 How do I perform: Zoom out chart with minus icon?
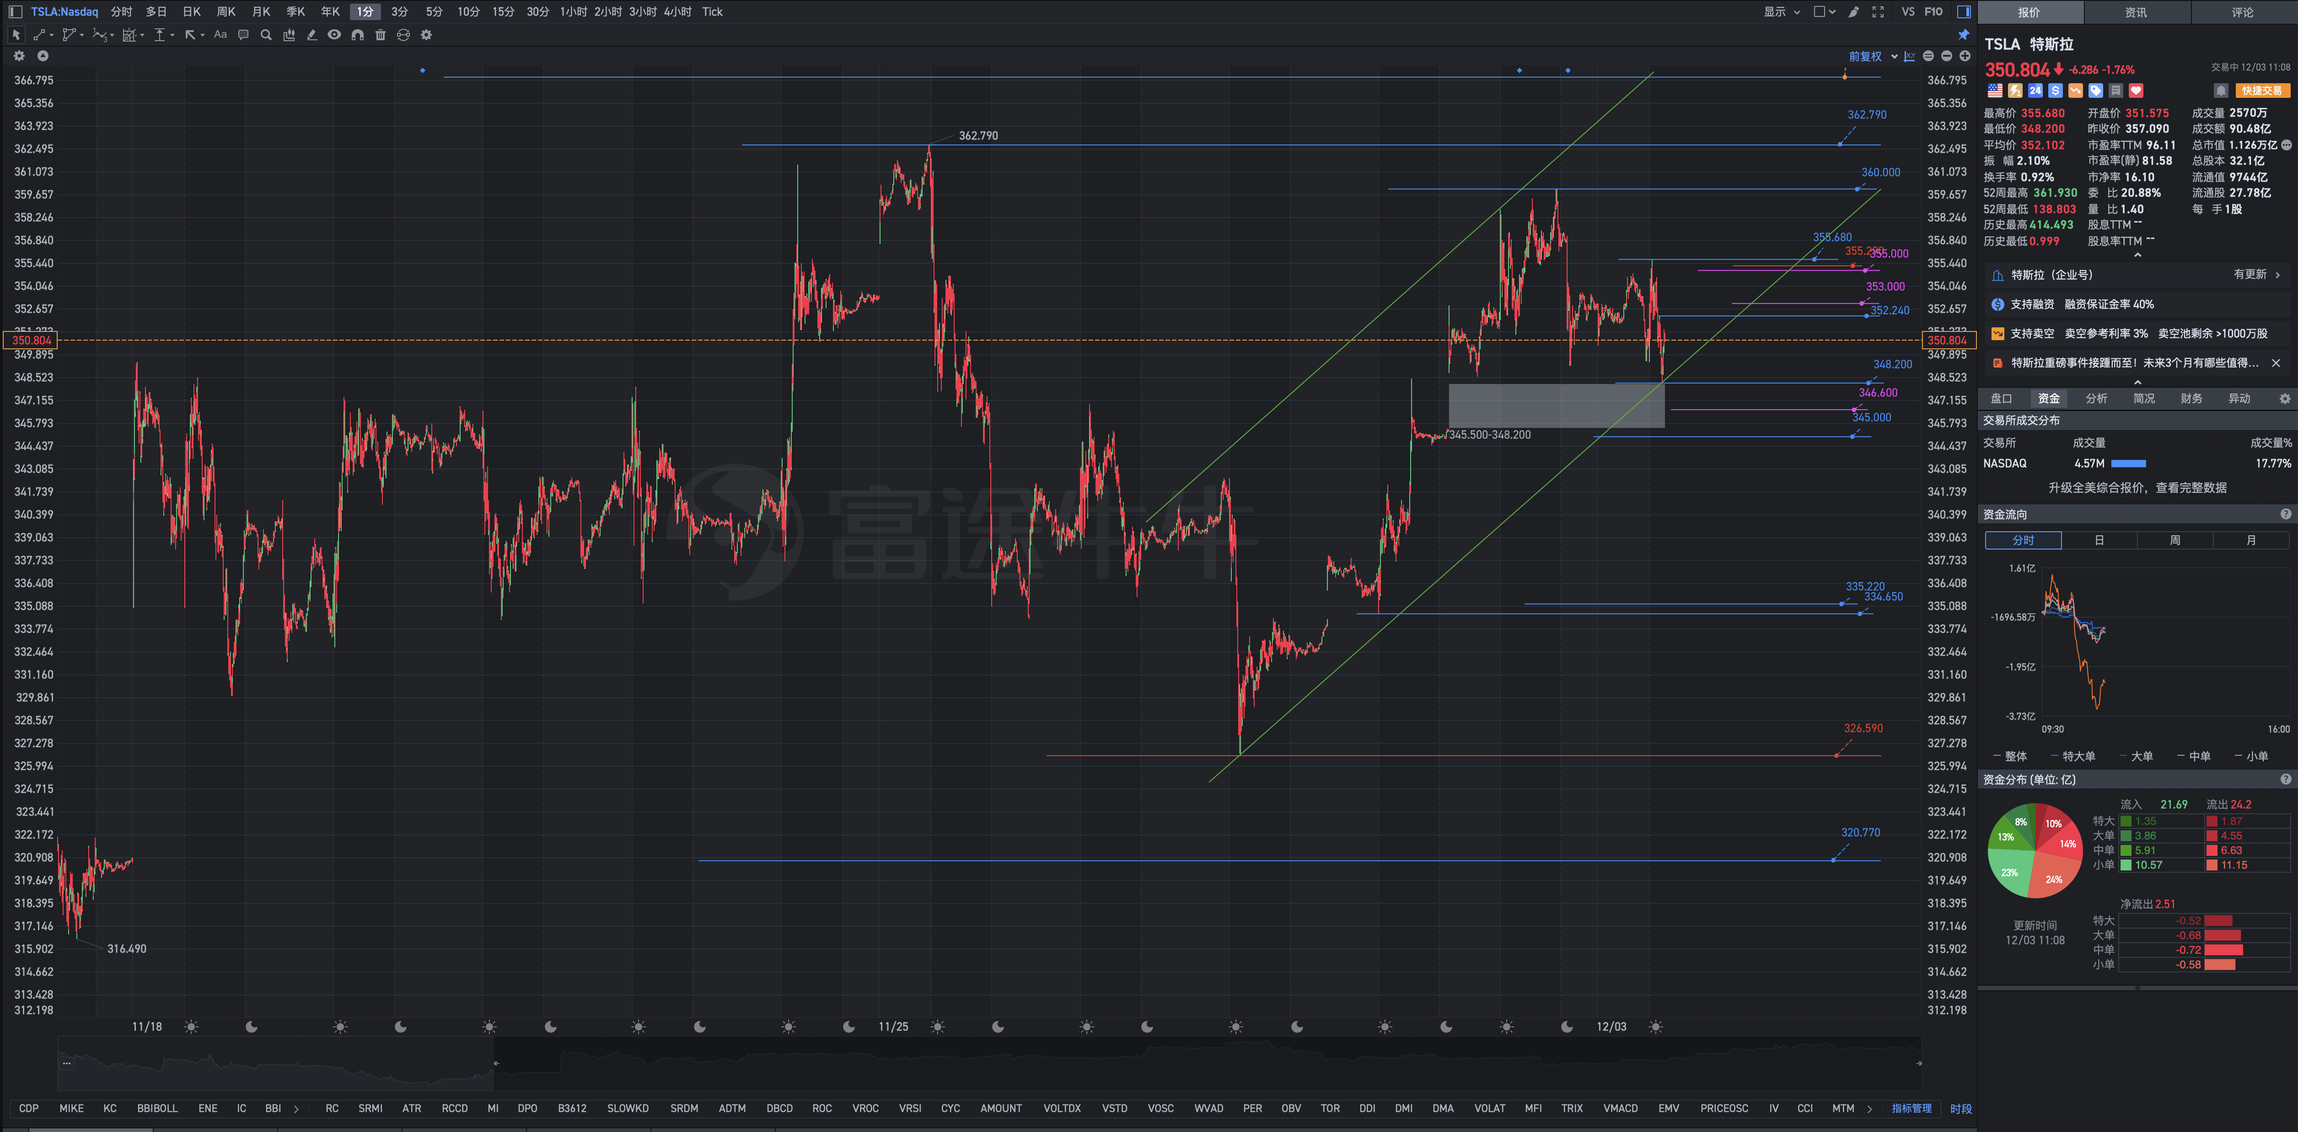click(x=1947, y=56)
